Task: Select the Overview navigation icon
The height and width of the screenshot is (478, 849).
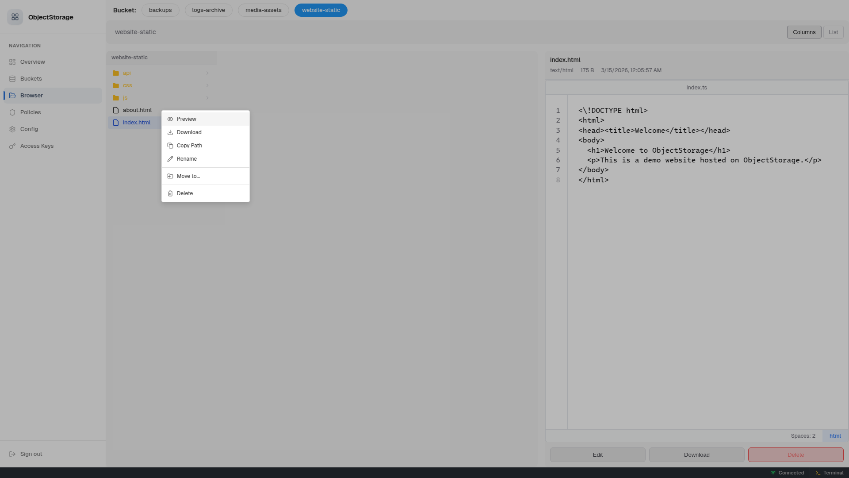Action: tap(12, 62)
